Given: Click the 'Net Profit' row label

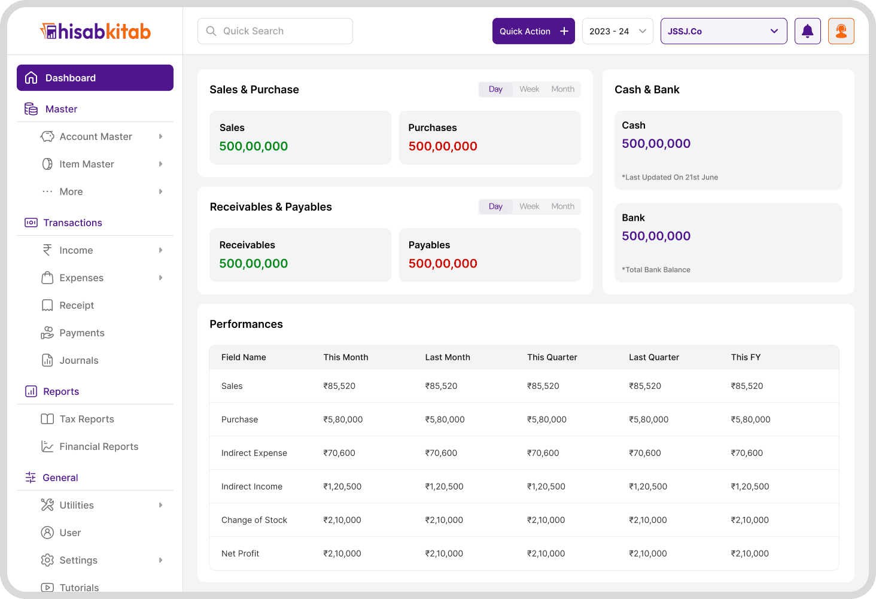Looking at the screenshot, I should [241, 554].
